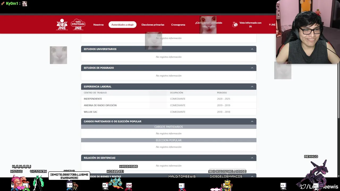Screen dimensions: 340x191
Task: Collapse the Estudios Universitarios section
Action: pos(252,49)
